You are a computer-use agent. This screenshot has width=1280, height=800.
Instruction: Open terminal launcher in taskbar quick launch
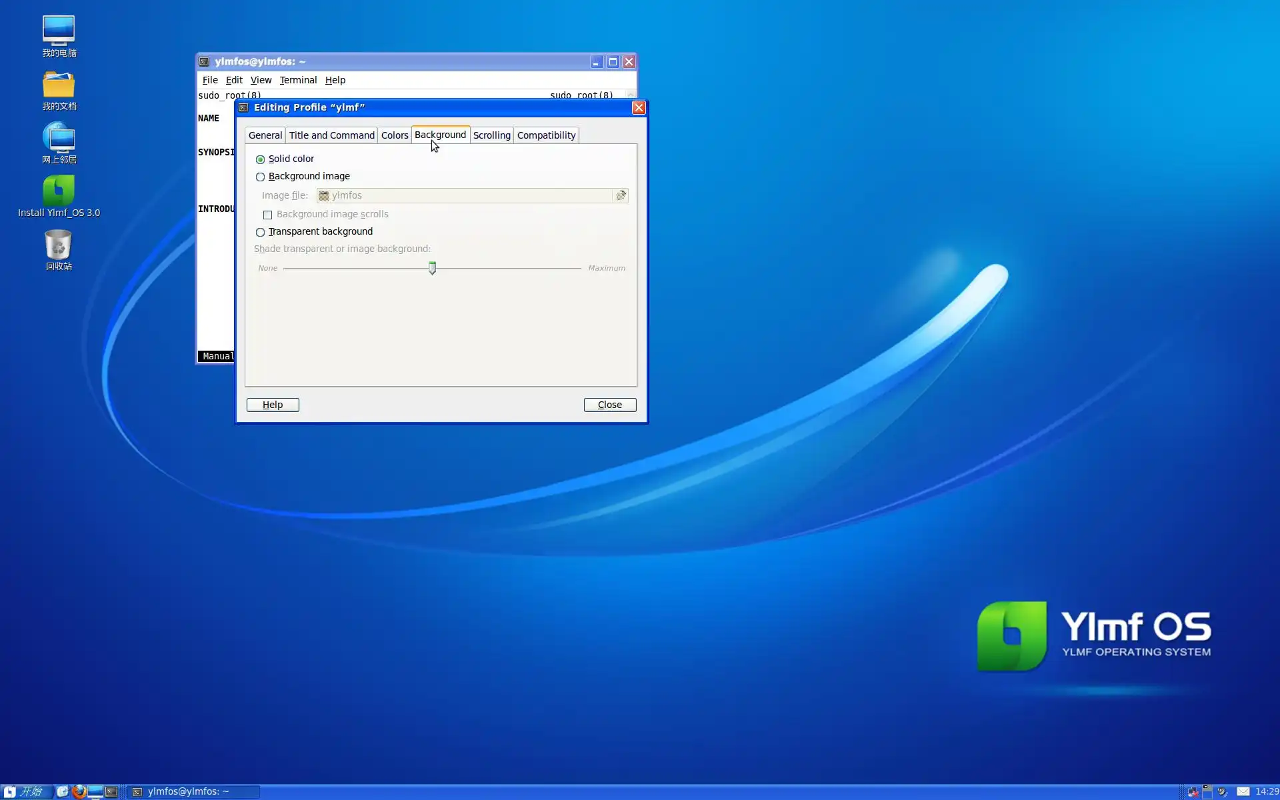pos(111,791)
